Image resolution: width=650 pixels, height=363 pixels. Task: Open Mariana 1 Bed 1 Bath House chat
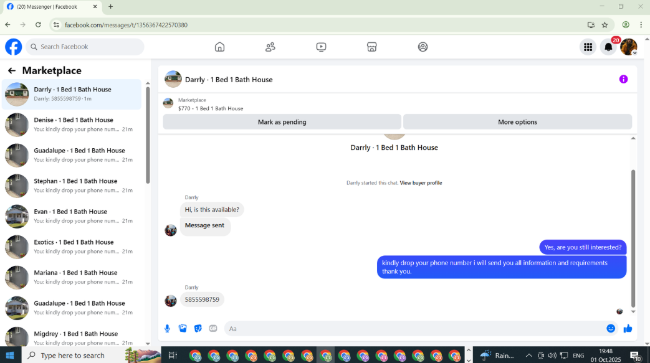click(x=72, y=277)
